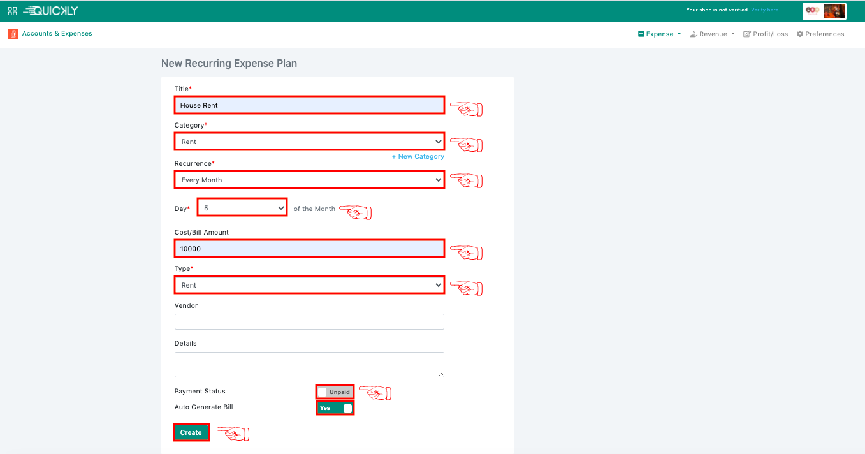This screenshot has width=865, height=454.
Task: Open the Expense menu
Action: coord(660,34)
